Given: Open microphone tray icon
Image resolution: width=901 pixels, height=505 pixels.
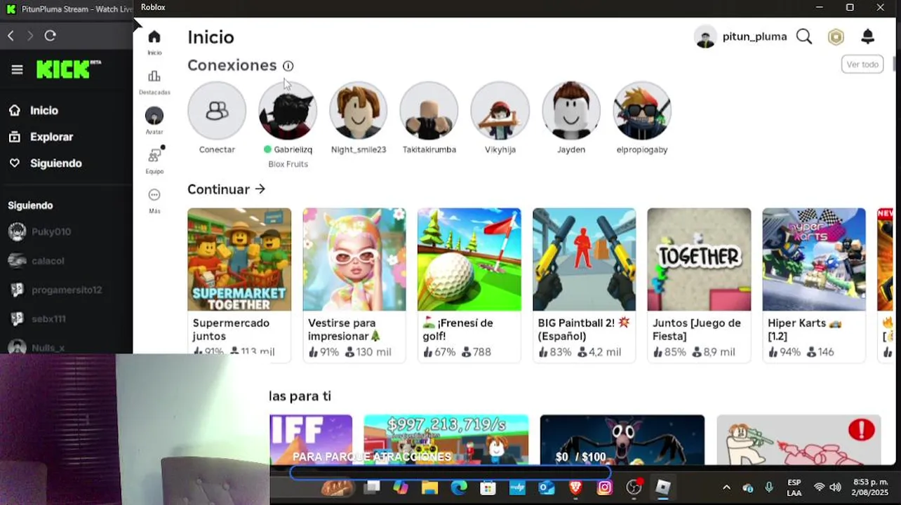Looking at the screenshot, I should [x=769, y=487].
